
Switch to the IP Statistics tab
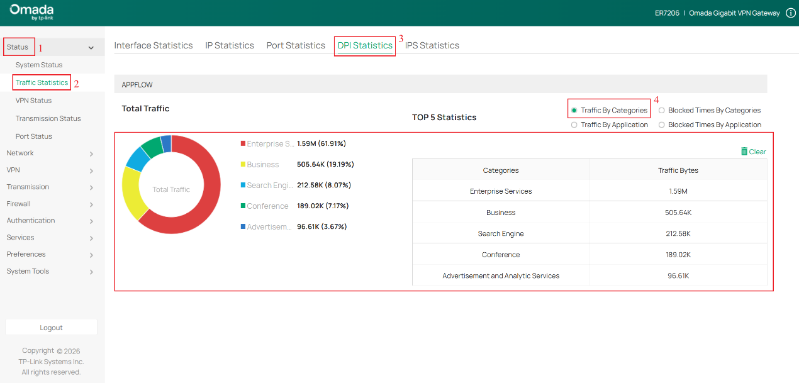229,45
